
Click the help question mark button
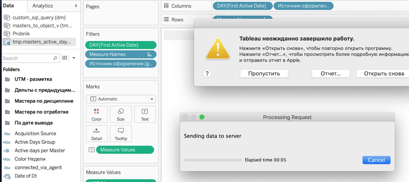[x=207, y=74]
